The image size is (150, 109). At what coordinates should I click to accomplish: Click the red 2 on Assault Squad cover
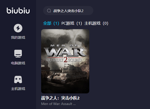(x=65, y=60)
